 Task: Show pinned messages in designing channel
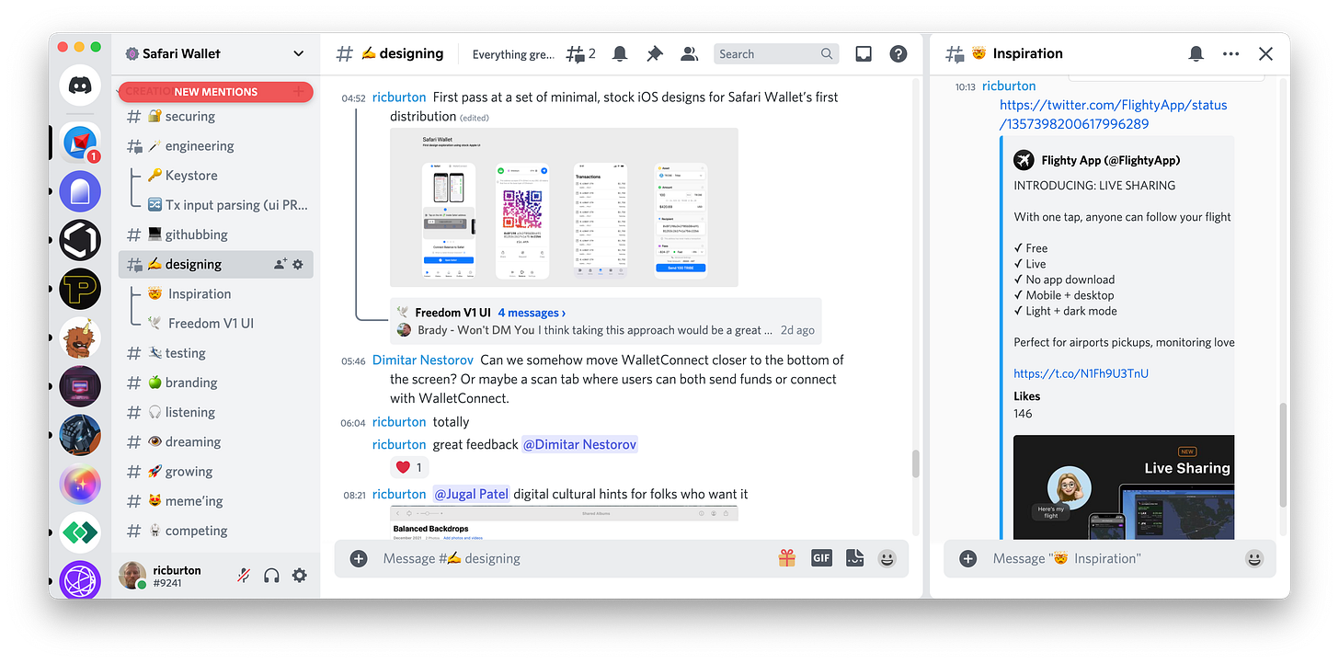click(655, 54)
